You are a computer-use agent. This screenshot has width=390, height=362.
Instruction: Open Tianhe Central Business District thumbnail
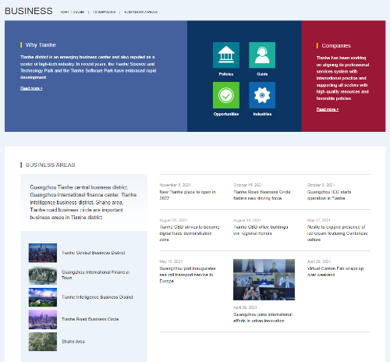pos(43,253)
